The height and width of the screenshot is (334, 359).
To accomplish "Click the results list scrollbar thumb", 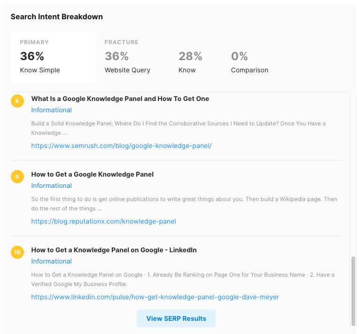I will tap(353, 291).
